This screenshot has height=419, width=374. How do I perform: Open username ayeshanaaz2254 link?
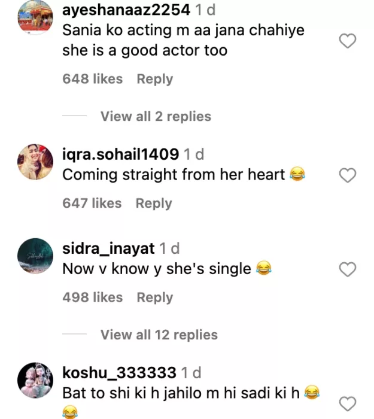pyautogui.click(x=126, y=10)
